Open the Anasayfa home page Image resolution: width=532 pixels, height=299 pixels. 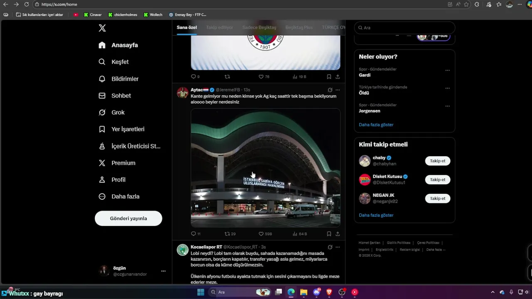coord(118,45)
